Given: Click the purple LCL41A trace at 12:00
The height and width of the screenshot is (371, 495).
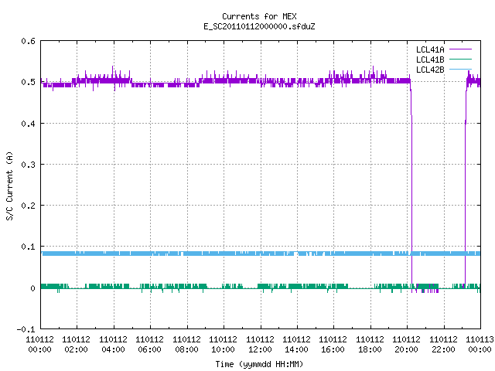Looking at the screenshot, I should pyautogui.click(x=261, y=82).
